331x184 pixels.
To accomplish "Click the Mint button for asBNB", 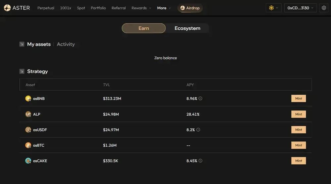I will point(299,98).
